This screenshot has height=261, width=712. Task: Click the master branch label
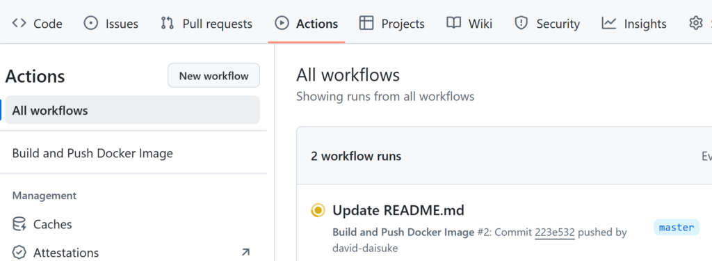pos(677,228)
